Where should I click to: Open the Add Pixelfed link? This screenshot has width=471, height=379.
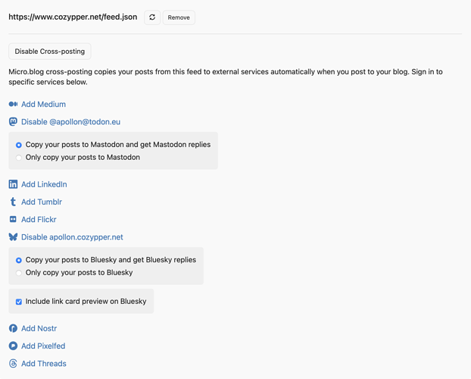pos(43,346)
